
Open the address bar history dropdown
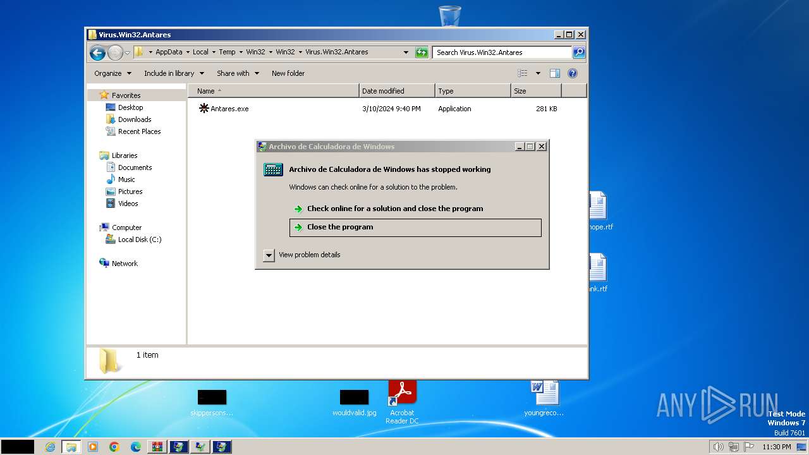tap(406, 52)
